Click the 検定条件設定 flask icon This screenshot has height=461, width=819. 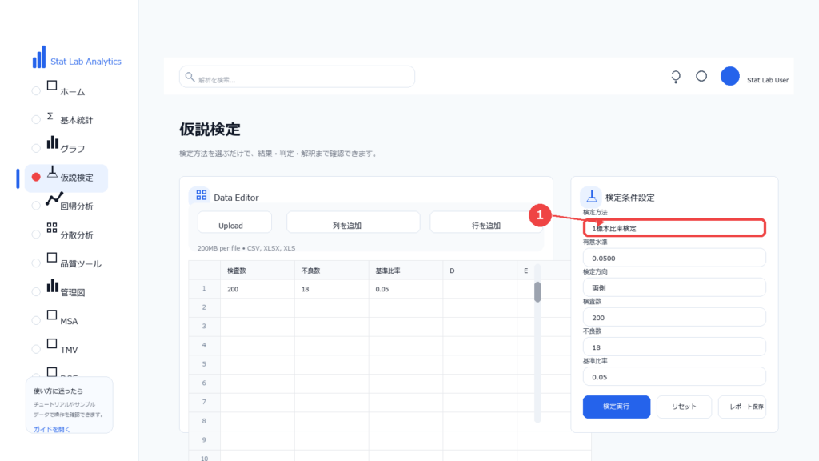pyautogui.click(x=591, y=196)
